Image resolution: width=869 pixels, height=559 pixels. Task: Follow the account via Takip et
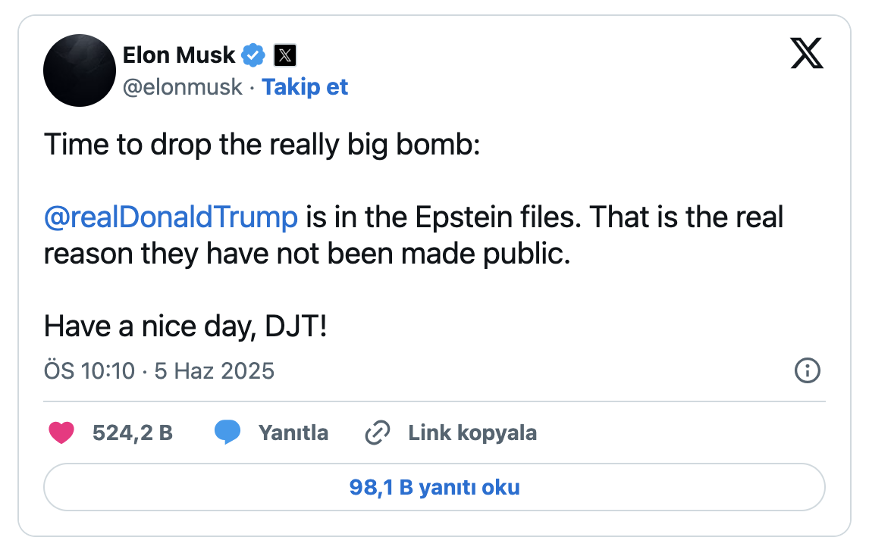click(x=305, y=87)
